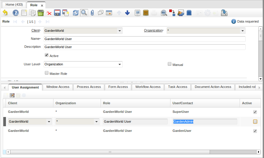This screenshot has height=158, width=264.
Task: Open the header Organization dropdown
Action: (242, 31)
